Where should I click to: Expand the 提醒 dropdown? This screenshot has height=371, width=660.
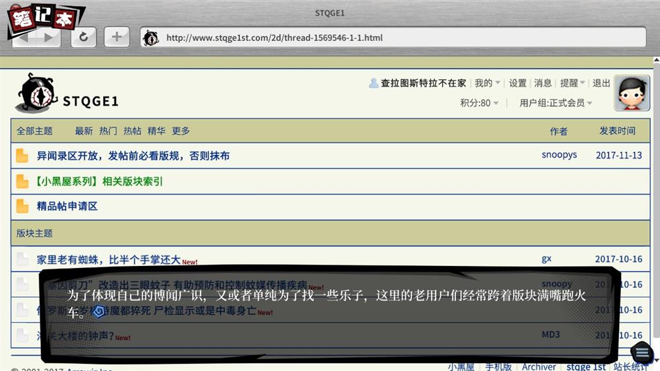click(x=572, y=83)
